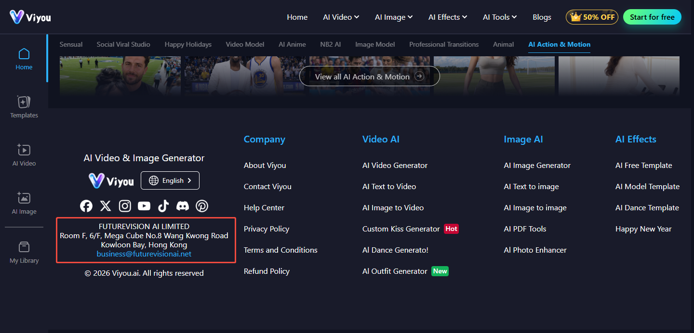Open AI Text to Video link
This screenshot has width=694, height=333.
pyautogui.click(x=389, y=186)
